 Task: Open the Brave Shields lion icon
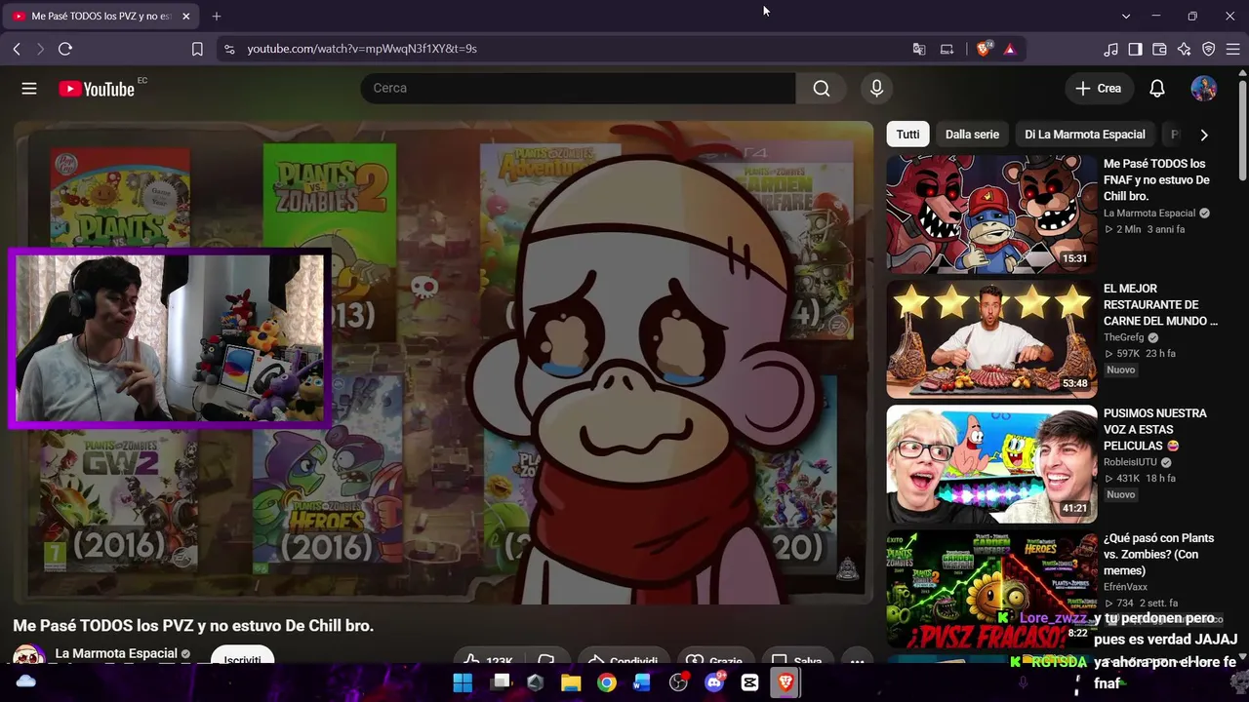pos(984,49)
